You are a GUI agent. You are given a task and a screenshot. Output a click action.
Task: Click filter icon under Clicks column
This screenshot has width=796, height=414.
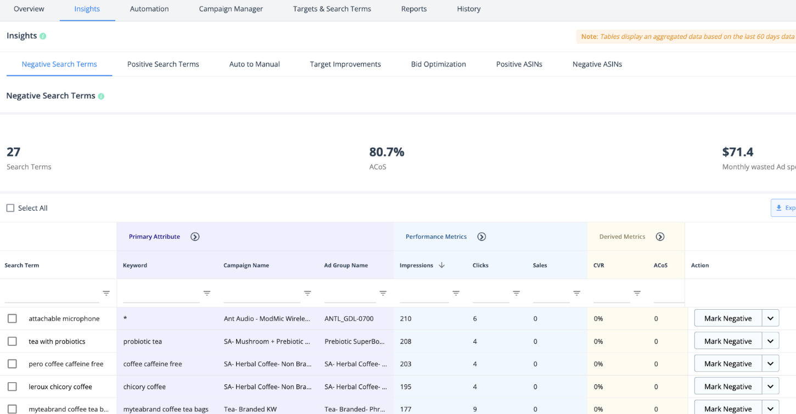[x=516, y=293]
